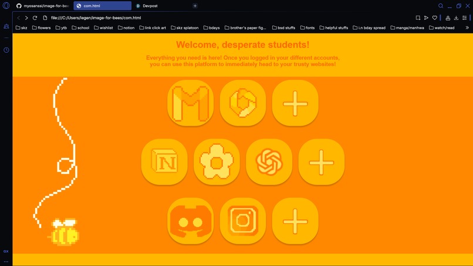Open the browser search icon
The image size is (473, 266).
click(441, 6)
